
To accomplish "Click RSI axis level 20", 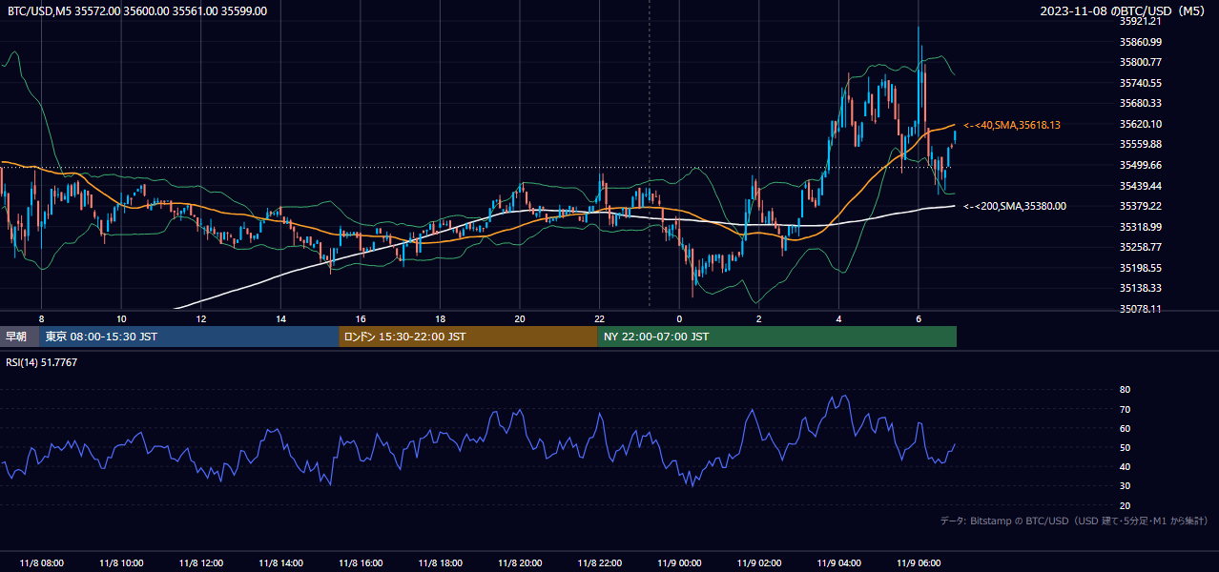I will click(x=1125, y=505).
